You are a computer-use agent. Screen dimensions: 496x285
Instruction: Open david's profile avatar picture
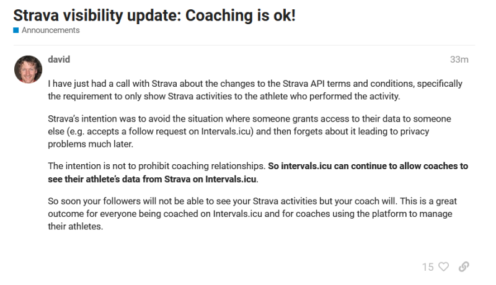click(28, 69)
